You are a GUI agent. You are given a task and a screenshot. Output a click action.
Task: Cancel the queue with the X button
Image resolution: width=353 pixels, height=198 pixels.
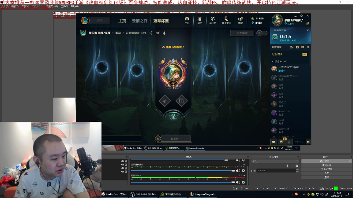coord(158,139)
